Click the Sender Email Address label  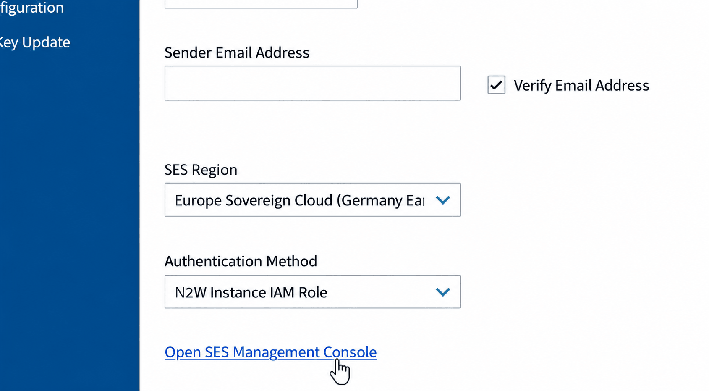(237, 53)
